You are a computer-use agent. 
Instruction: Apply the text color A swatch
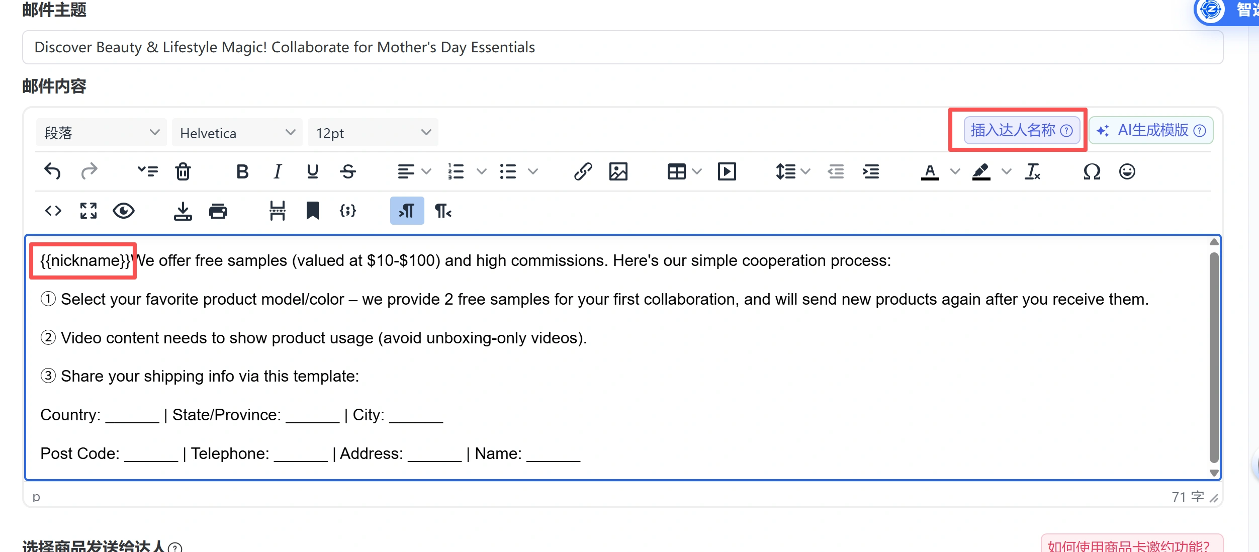(x=930, y=171)
